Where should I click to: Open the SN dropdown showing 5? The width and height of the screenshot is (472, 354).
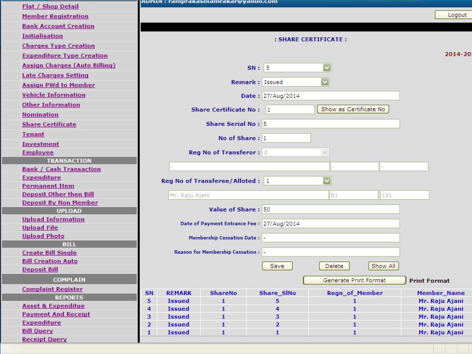click(x=297, y=68)
